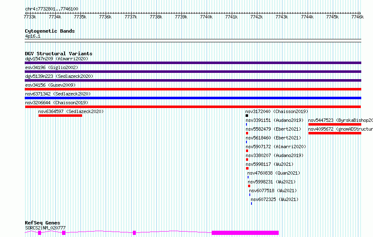Click the 7737k ruler position

131,17
